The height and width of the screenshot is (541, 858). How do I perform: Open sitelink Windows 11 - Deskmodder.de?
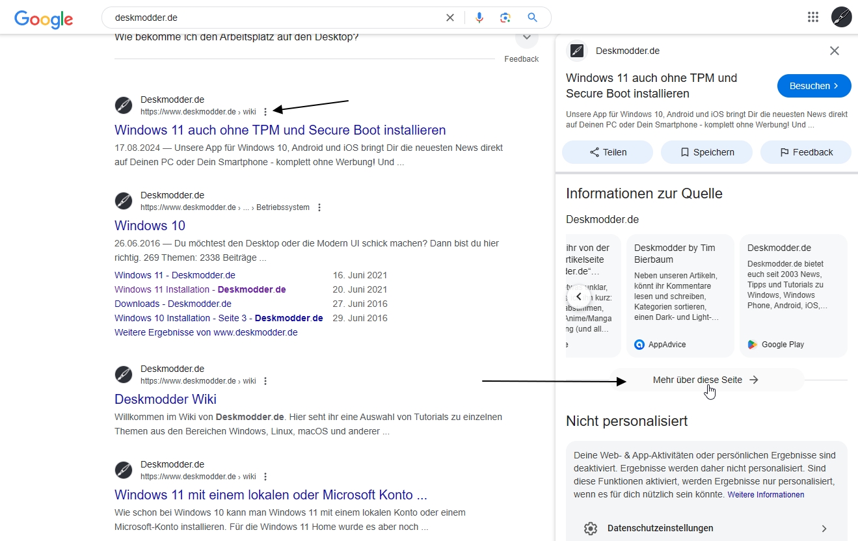(175, 275)
